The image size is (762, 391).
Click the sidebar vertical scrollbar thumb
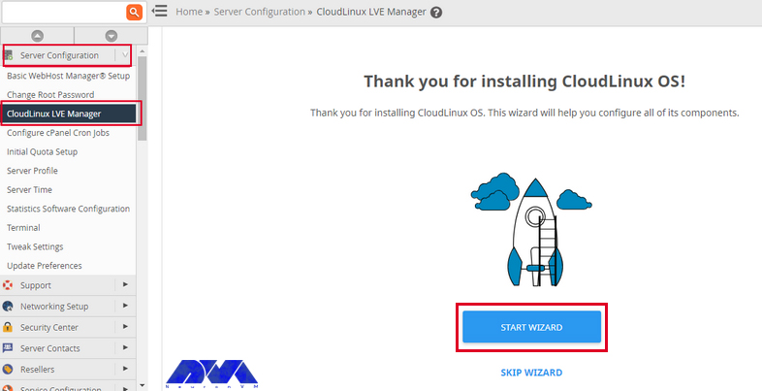tap(142, 98)
